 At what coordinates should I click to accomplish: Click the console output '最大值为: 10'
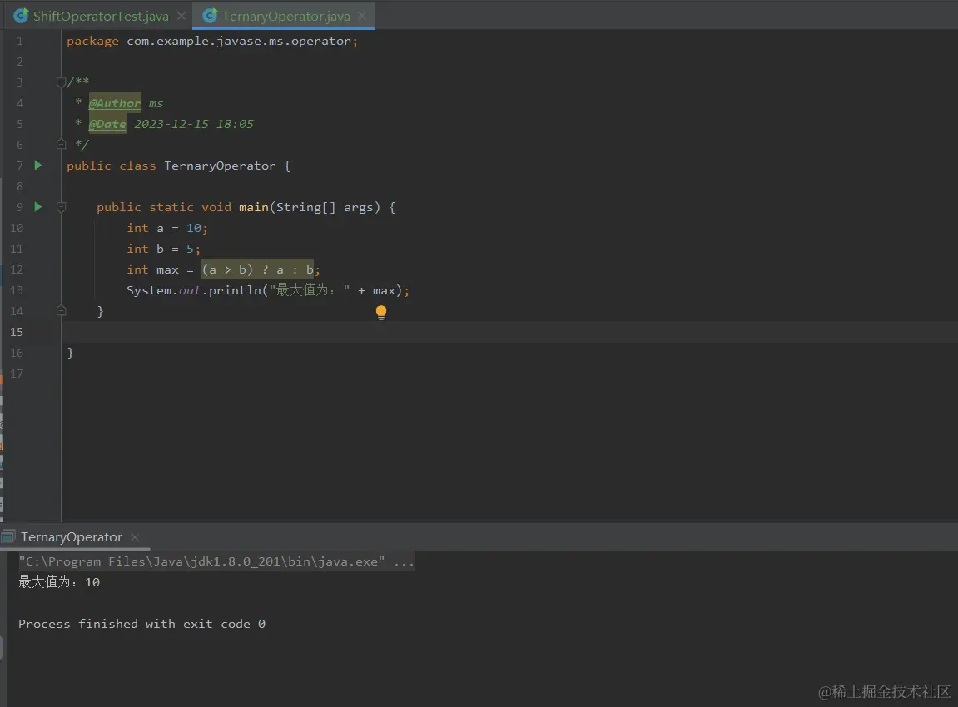tap(58, 582)
